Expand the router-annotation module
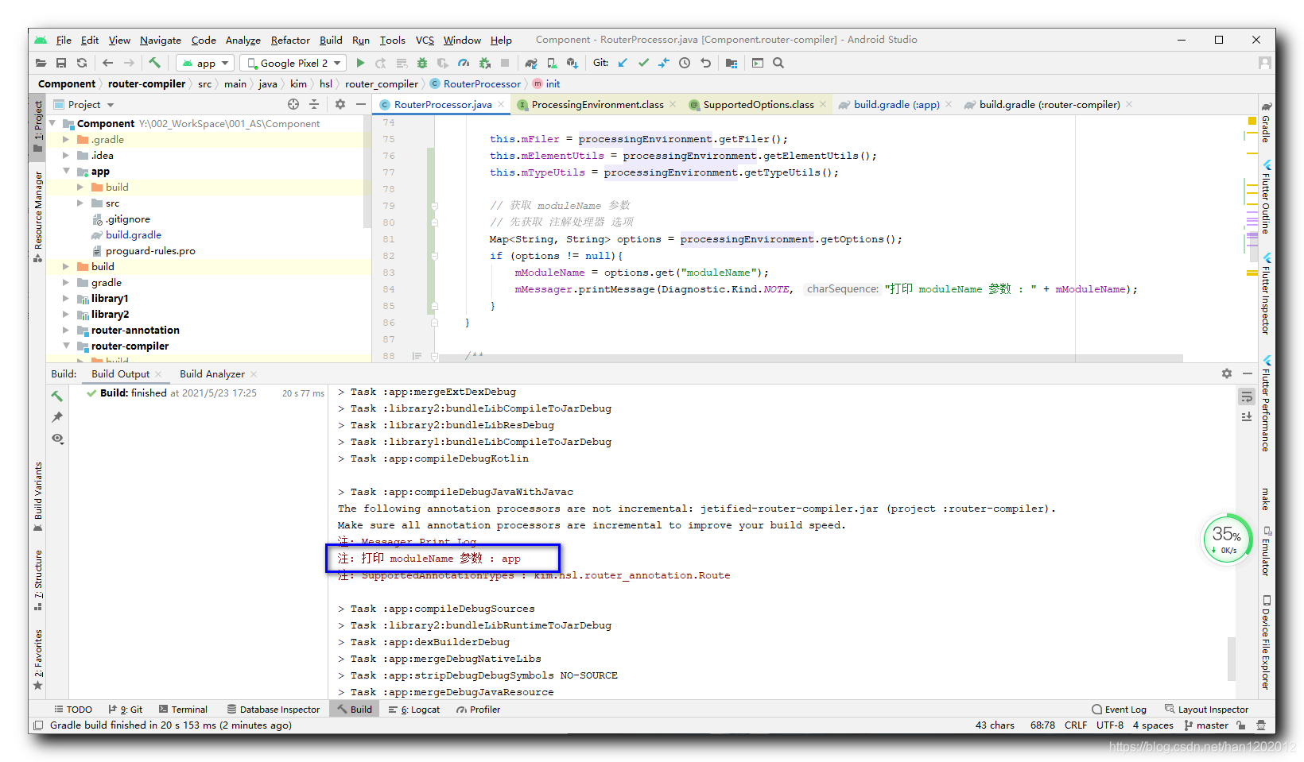 [x=66, y=330]
